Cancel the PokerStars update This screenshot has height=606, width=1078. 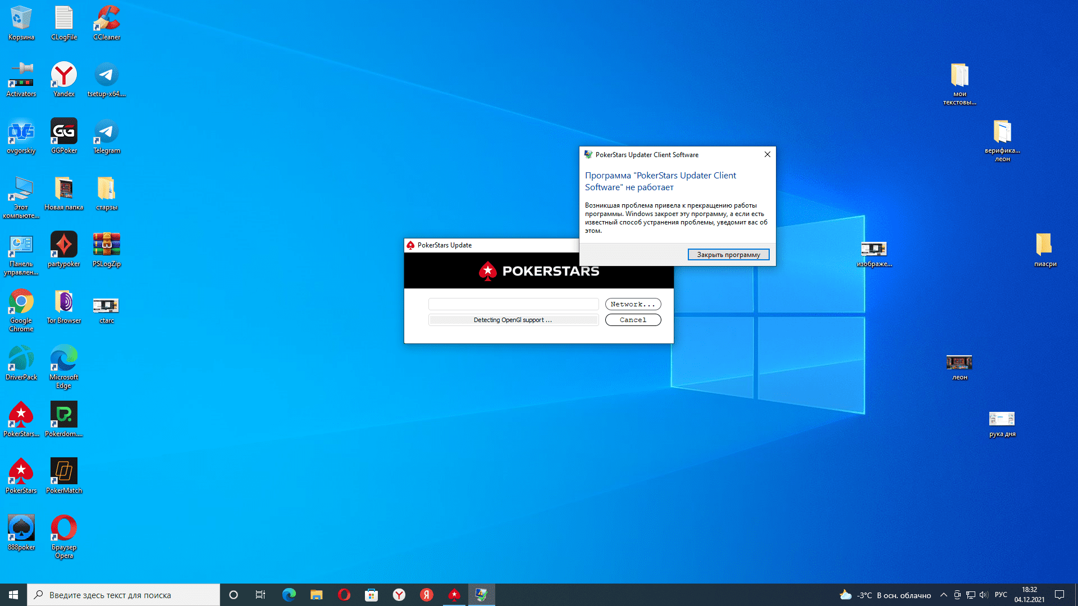633,320
